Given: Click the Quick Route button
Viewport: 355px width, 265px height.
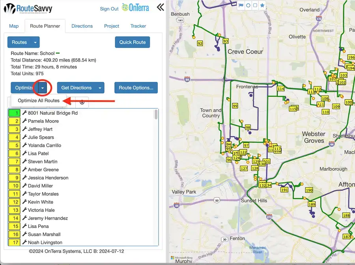Looking at the screenshot, I should pyautogui.click(x=133, y=42).
